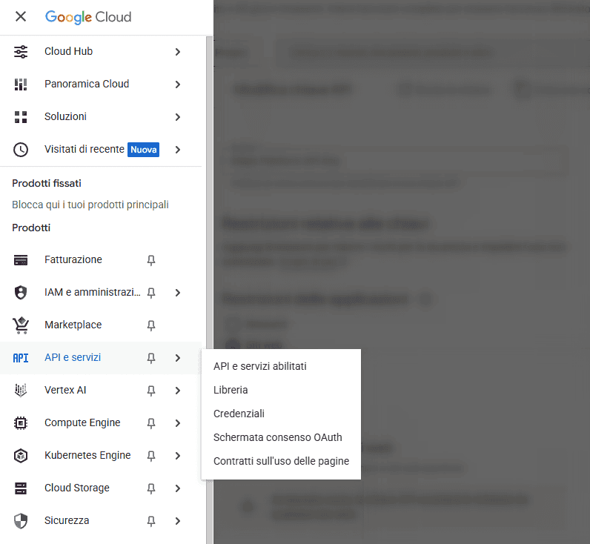The height and width of the screenshot is (544, 590).
Task: Expand Cloud Storage submenu arrow
Action: coord(178,488)
